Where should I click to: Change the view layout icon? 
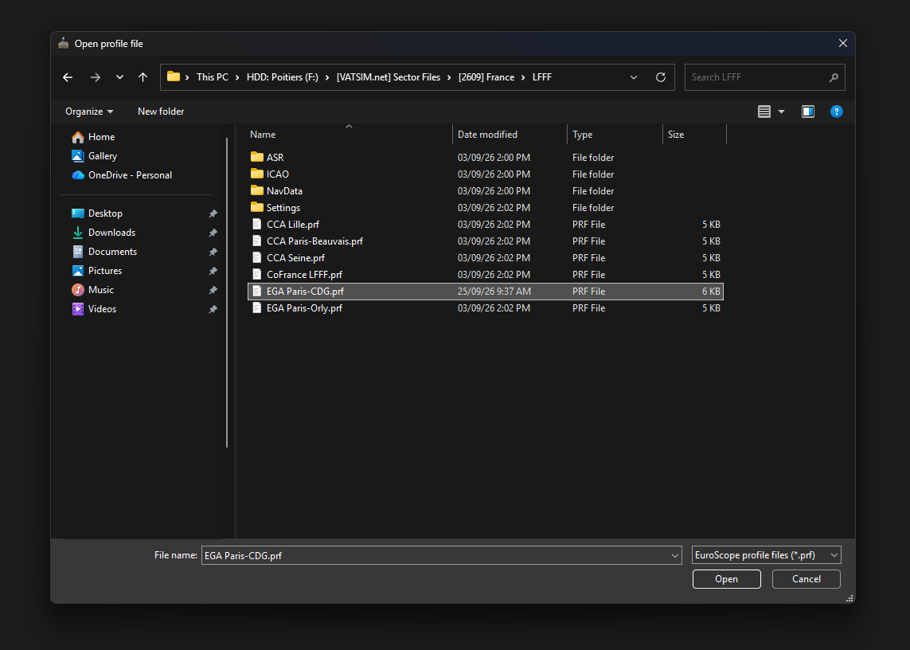(x=764, y=112)
